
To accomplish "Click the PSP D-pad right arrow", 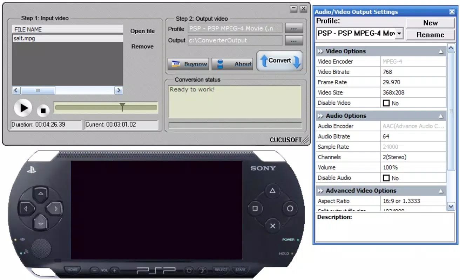I will 56,209.
